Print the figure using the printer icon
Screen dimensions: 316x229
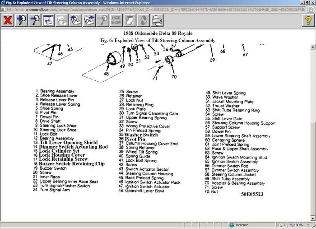[157, 20]
